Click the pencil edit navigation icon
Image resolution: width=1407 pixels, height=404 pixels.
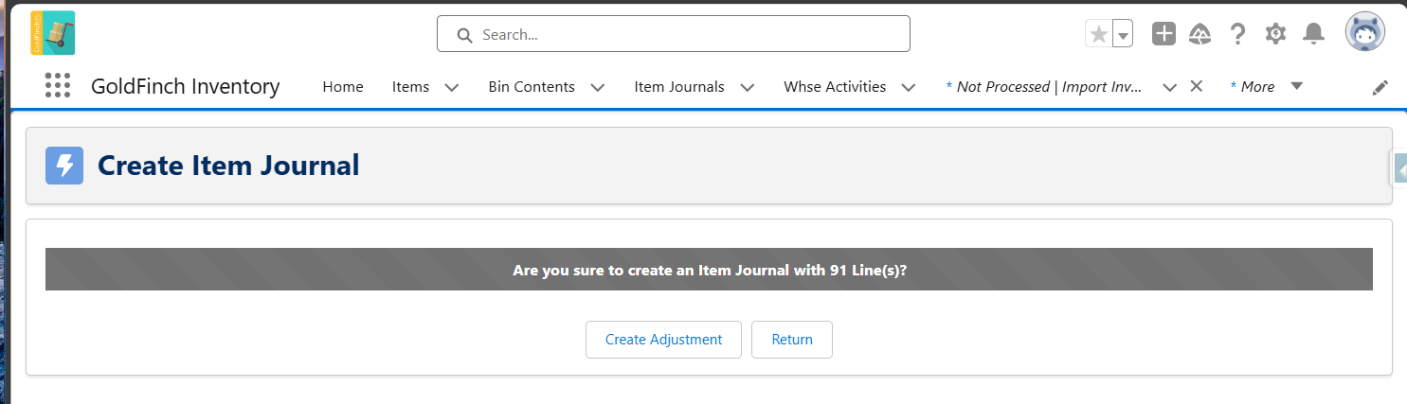point(1380,87)
